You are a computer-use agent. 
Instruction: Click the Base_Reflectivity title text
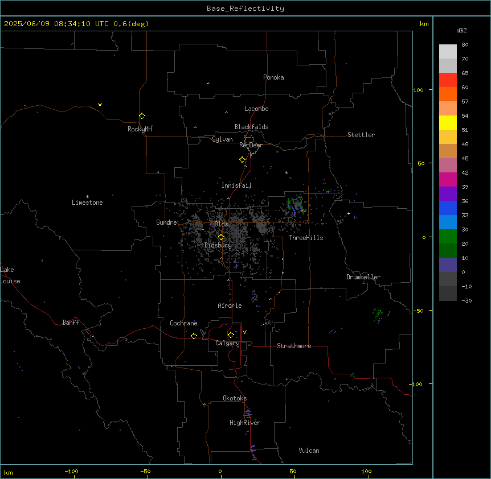245,9
